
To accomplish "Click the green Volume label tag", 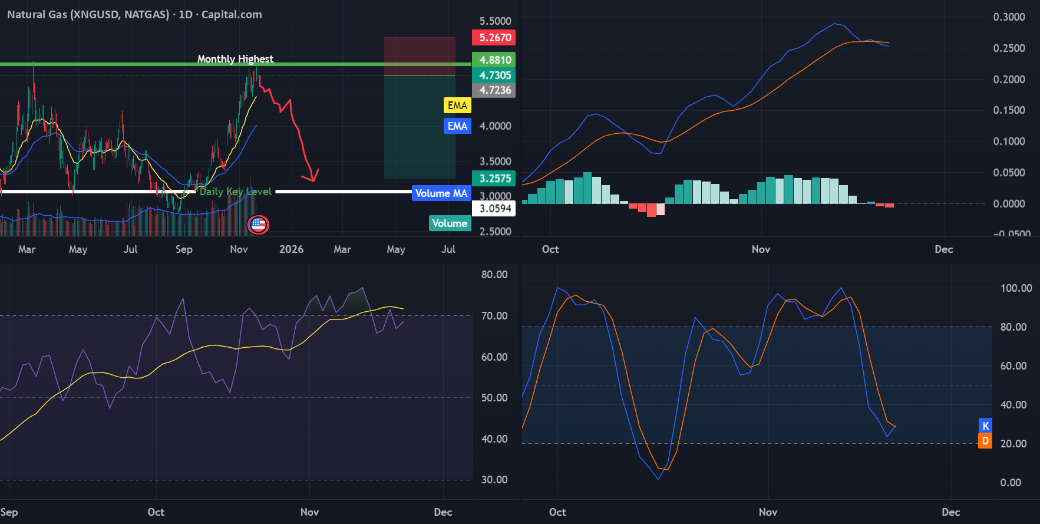I will (x=450, y=223).
